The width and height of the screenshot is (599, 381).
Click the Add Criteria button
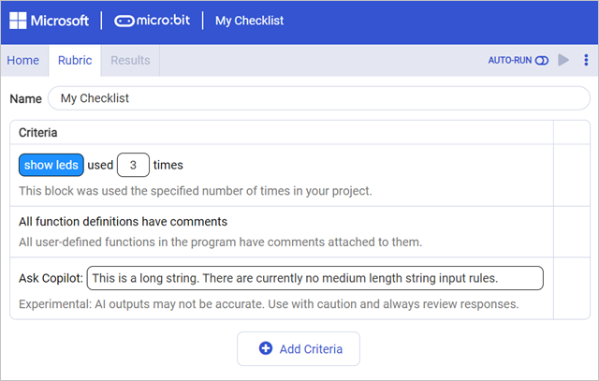299,349
